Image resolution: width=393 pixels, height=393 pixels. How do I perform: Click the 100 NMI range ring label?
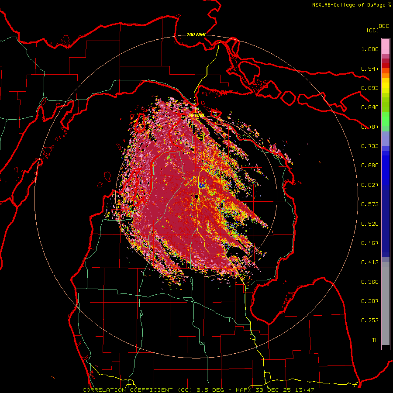196,34
